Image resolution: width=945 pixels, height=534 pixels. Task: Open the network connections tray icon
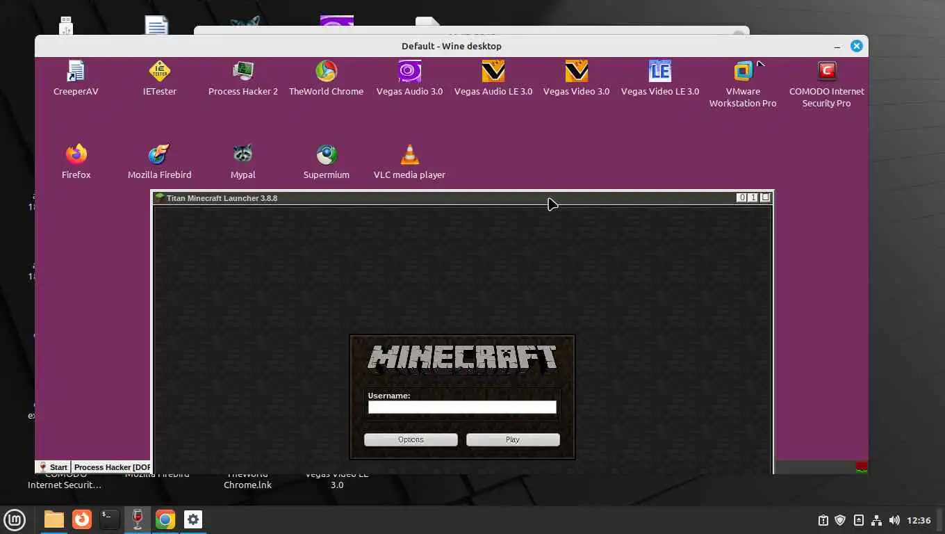point(876,520)
